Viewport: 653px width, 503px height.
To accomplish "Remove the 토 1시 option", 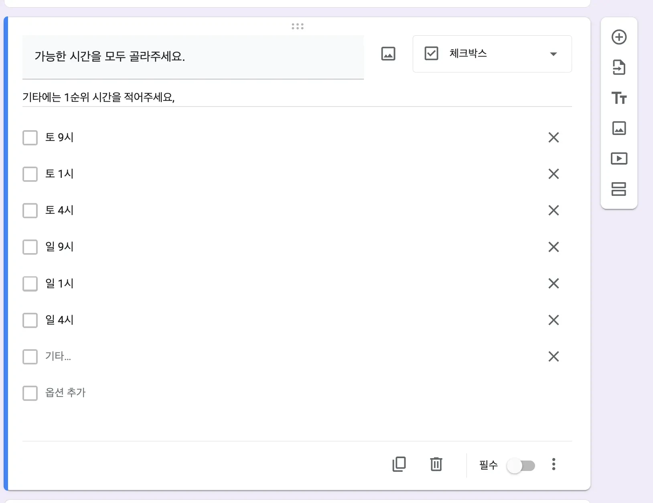I will (554, 174).
